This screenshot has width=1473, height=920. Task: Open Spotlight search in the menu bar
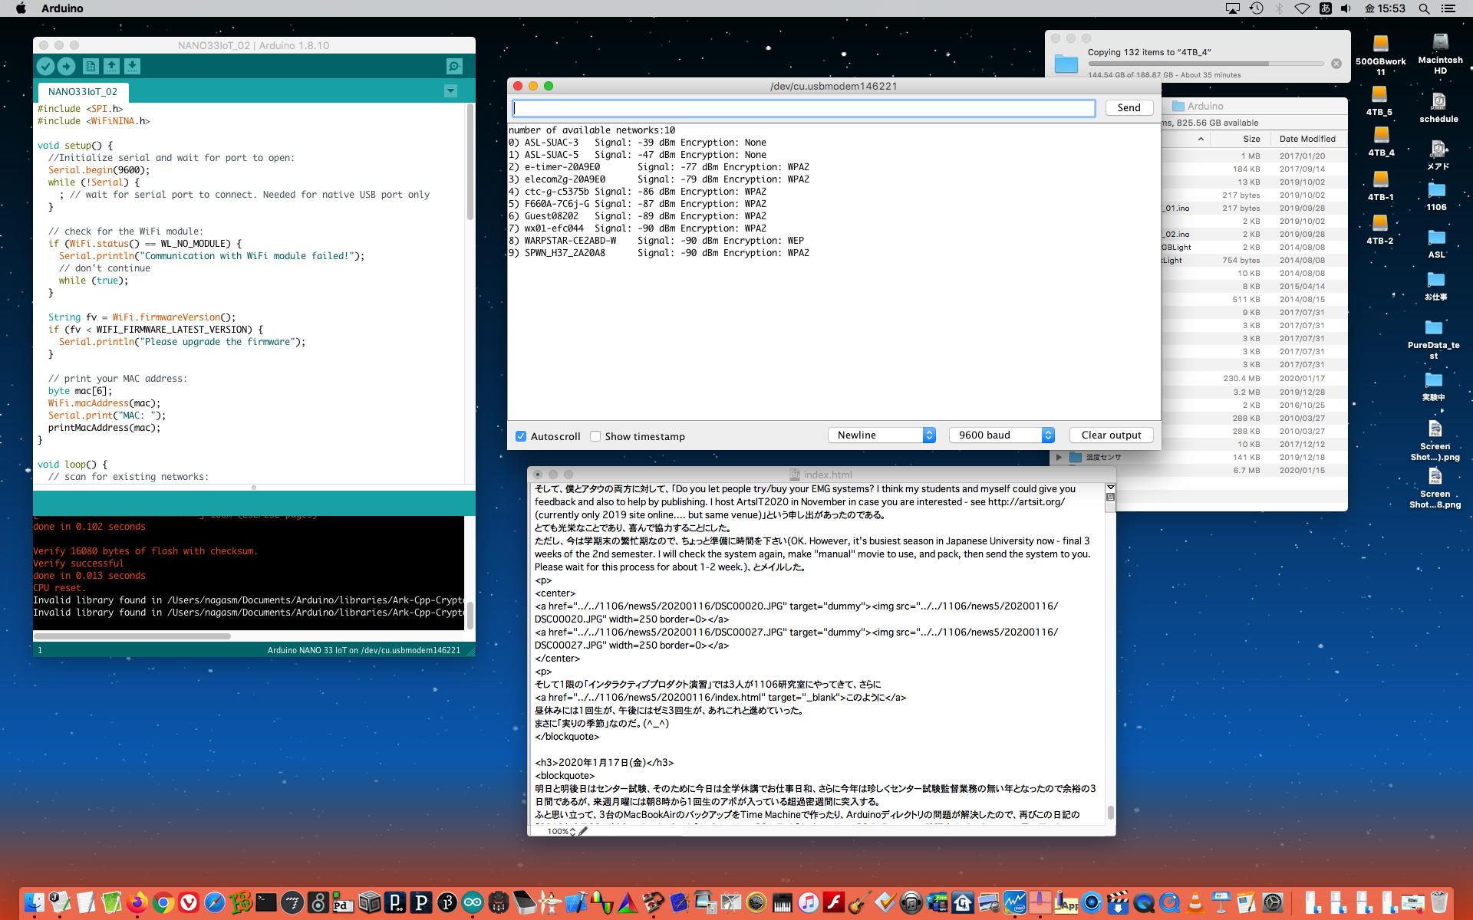point(1424,8)
